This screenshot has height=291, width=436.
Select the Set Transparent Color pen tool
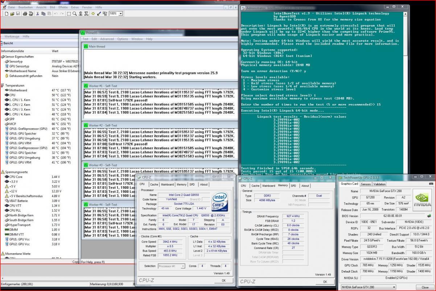(x=99, y=14)
